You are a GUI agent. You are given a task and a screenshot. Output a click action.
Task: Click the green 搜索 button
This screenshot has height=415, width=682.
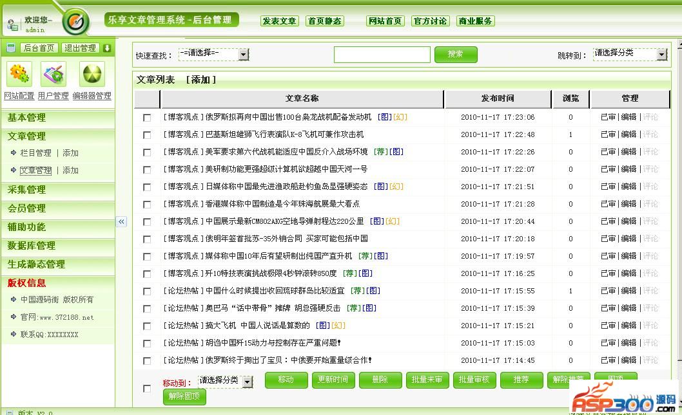pos(456,54)
